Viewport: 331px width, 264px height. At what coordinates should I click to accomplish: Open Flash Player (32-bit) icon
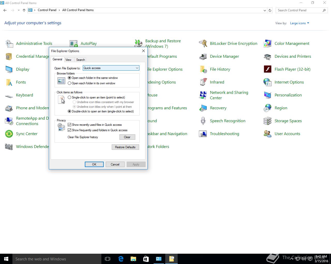pyautogui.click(x=268, y=69)
